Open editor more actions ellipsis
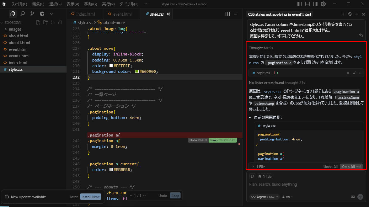 click(236, 14)
